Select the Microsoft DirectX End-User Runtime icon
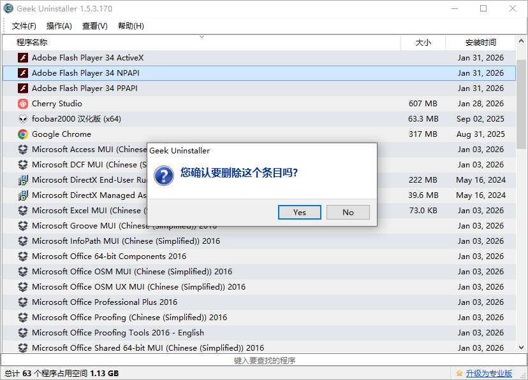 tap(22, 179)
